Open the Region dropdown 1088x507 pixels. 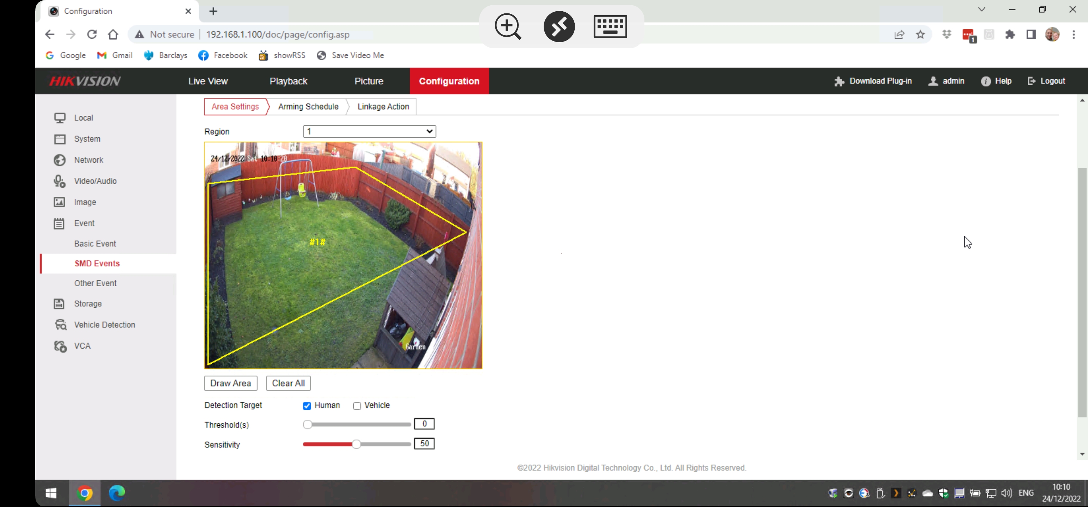click(369, 131)
